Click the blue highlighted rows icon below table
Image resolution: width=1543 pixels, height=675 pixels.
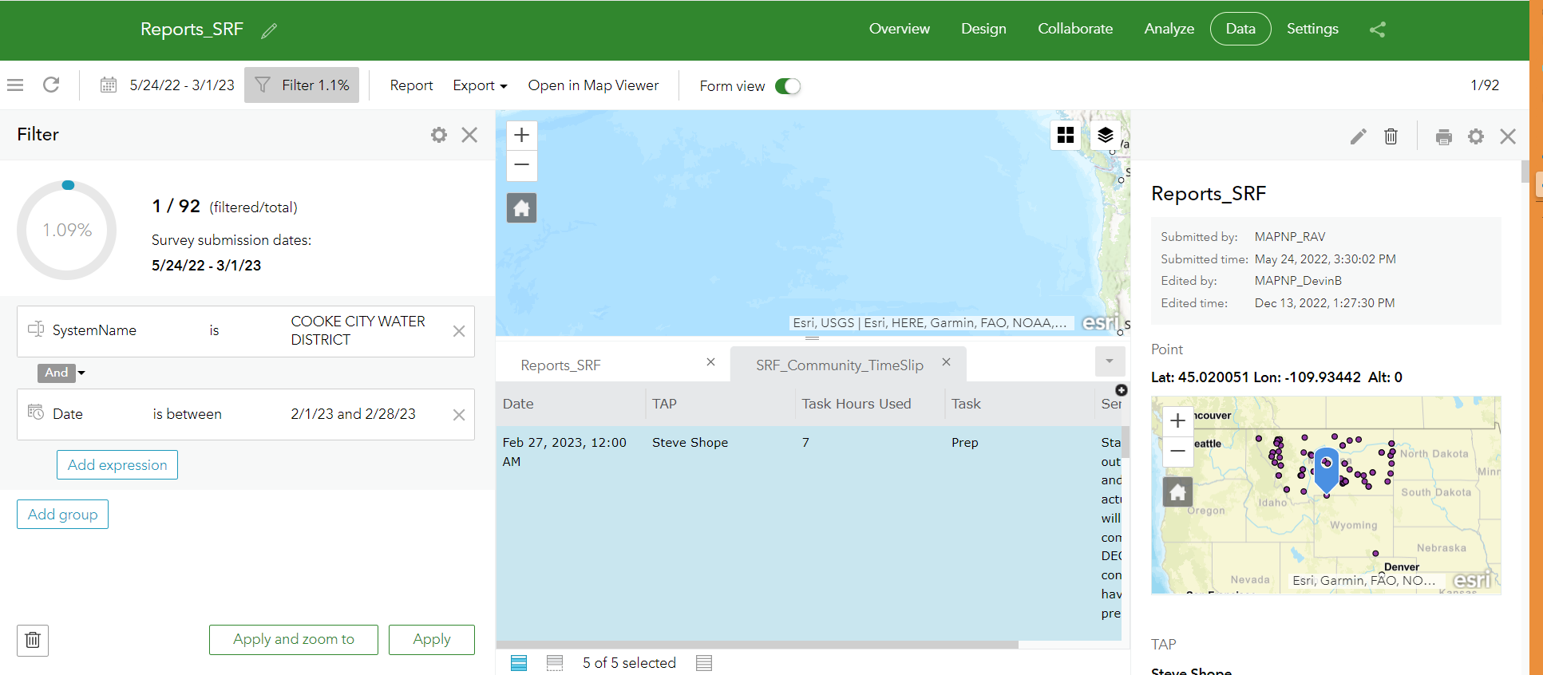[x=519, y=663]
